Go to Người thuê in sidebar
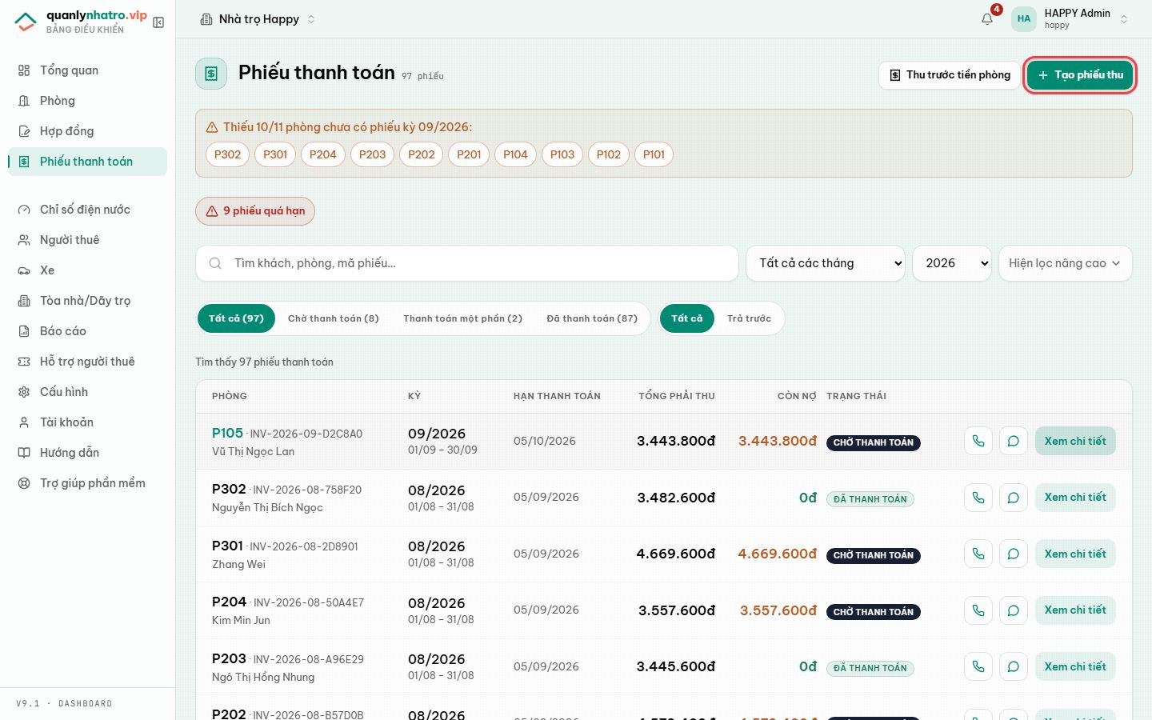Image resolution: width=1152 pixels, height=720 pixels. point(87,240)
